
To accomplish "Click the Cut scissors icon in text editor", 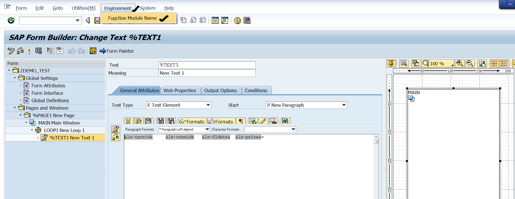I will pyautogui.click(x=128, y=121).
